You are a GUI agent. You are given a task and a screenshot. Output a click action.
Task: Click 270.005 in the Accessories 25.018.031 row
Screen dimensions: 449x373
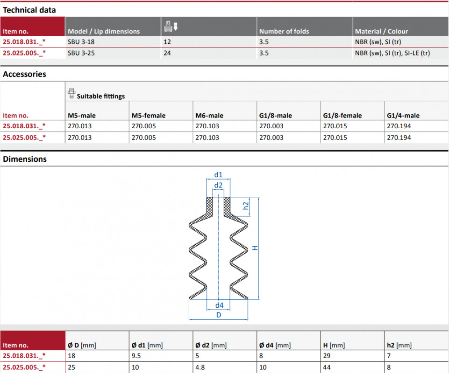tap(144, 126)
